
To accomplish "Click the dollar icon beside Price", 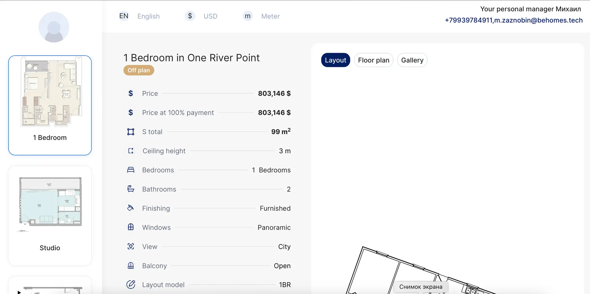I will [131, 93].
